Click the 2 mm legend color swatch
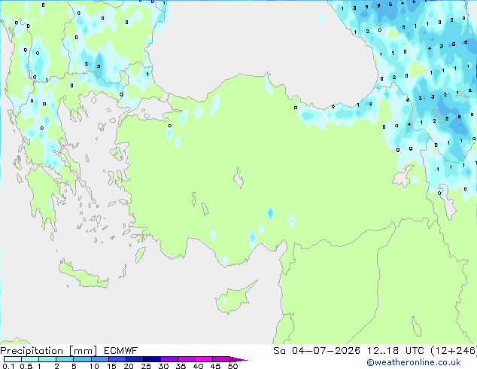The image size is (477, 369). 65,359
